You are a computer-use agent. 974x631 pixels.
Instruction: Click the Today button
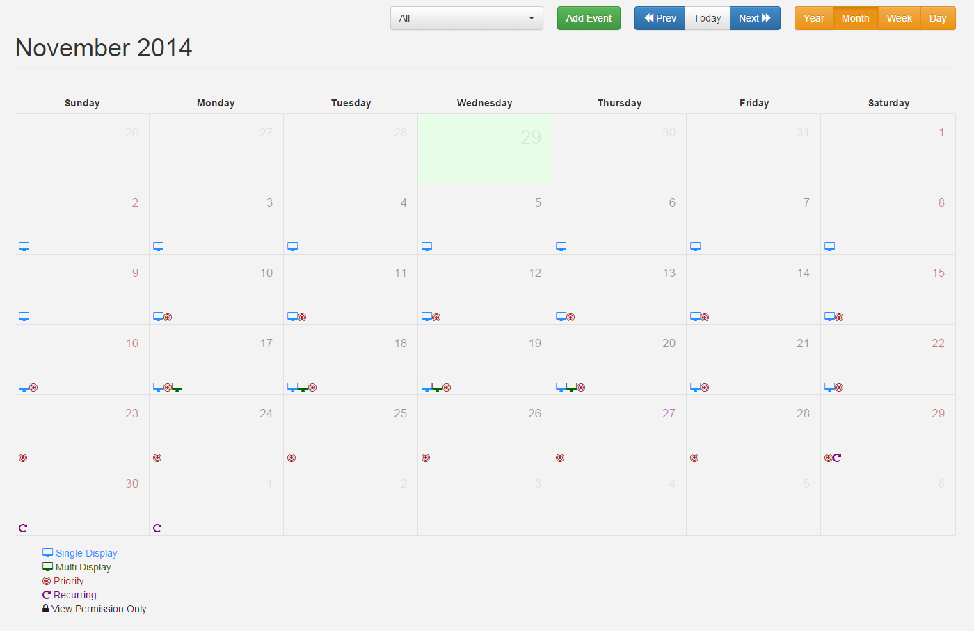(707, 18)
